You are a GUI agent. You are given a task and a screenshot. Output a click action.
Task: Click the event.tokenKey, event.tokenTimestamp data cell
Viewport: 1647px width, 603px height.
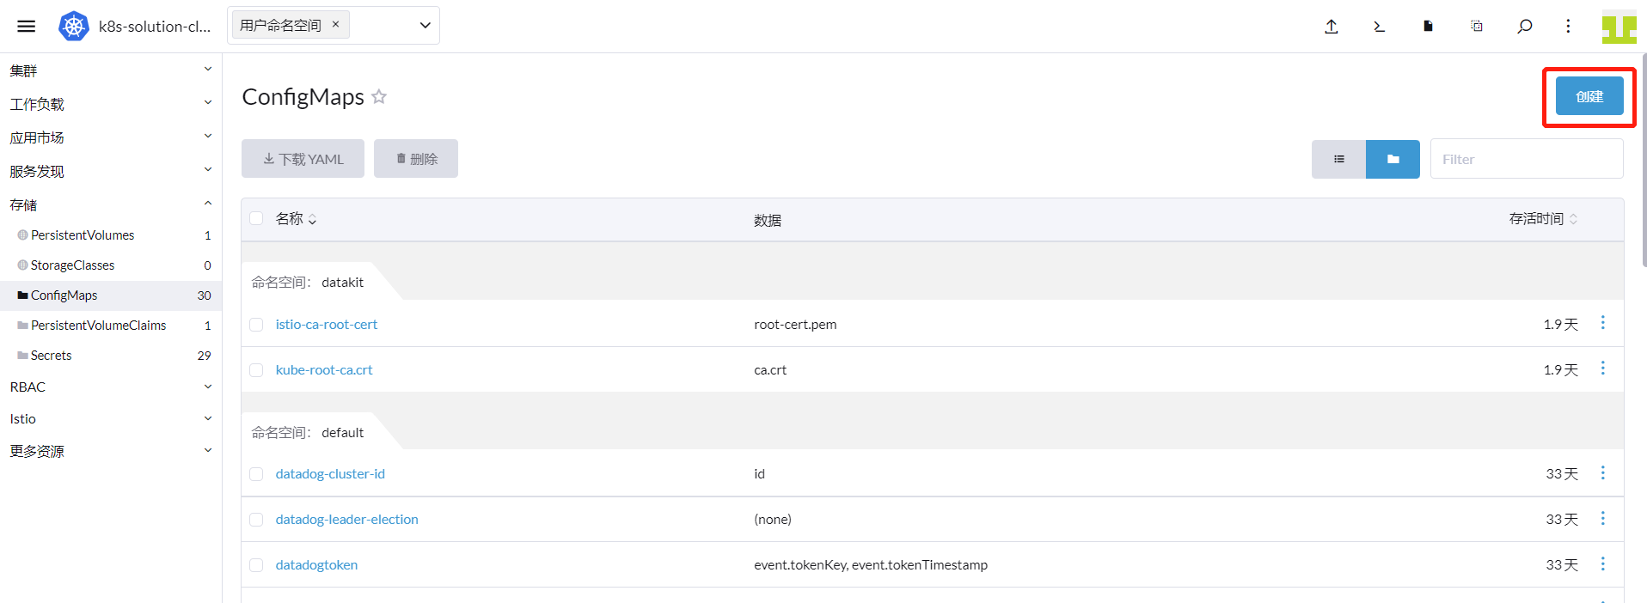[871, 565]
